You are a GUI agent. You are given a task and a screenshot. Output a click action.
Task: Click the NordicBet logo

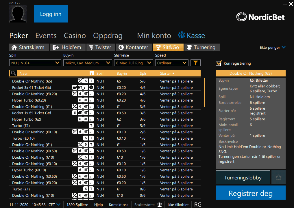pos(260,17)
